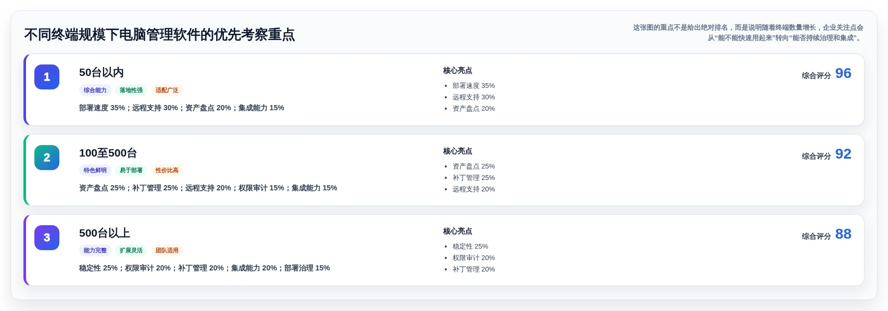Click the 综合评分 92 score

click(x=827, y=154)
